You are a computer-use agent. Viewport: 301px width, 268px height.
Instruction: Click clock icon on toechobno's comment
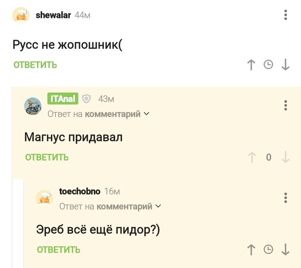pyautogui.click(x=268, y=250)
